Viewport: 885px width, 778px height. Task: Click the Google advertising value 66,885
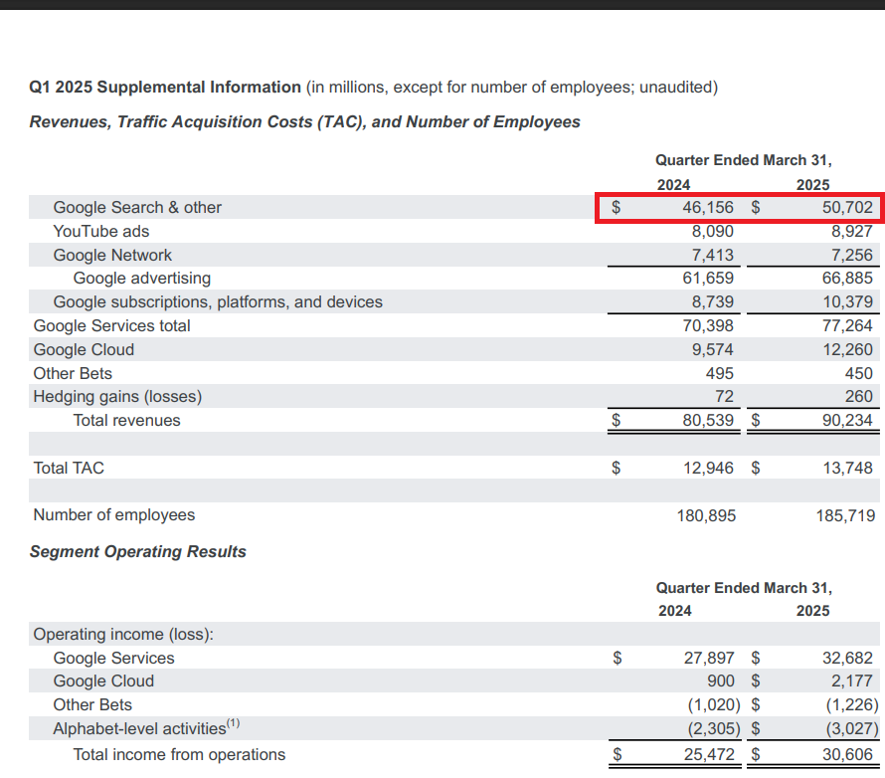click(x=847, y=279)
